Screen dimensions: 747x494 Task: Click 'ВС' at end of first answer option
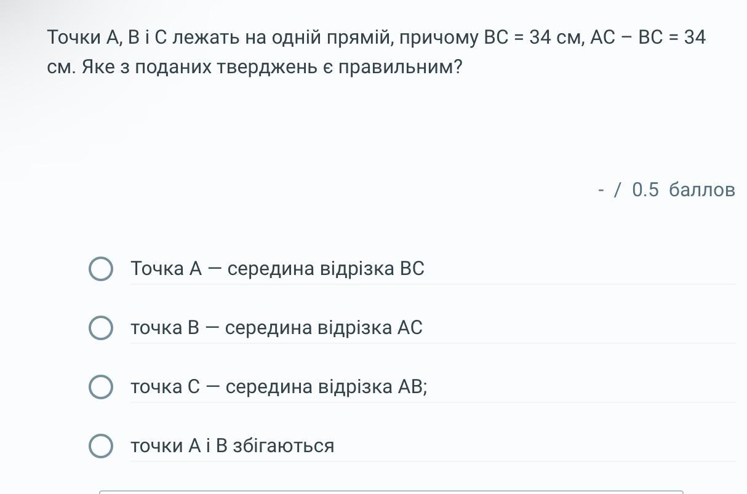click(x=412, y=269)
